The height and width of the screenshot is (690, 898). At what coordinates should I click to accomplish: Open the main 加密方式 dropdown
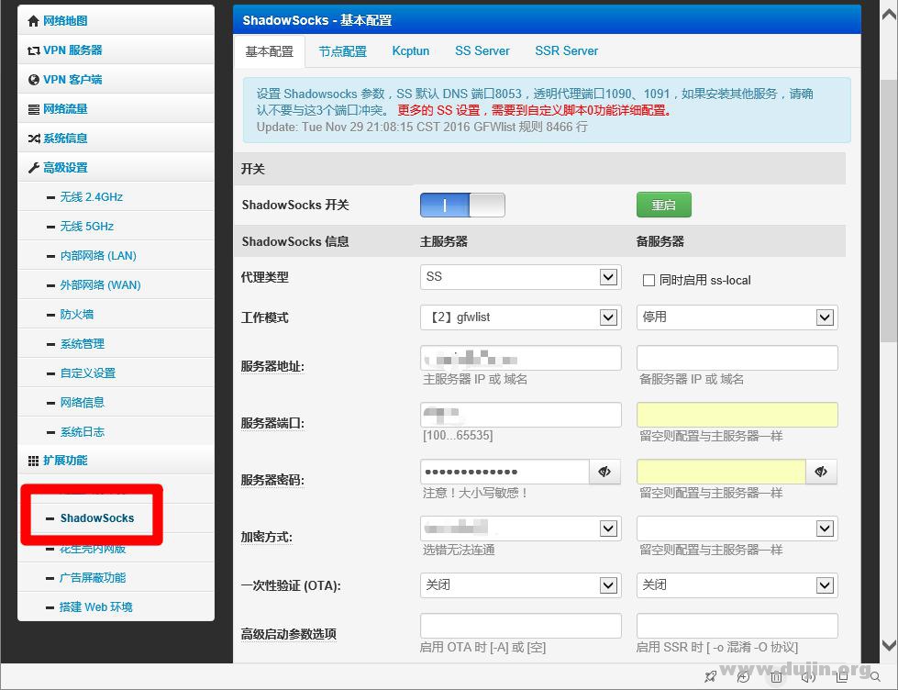[x=521, y=528]
